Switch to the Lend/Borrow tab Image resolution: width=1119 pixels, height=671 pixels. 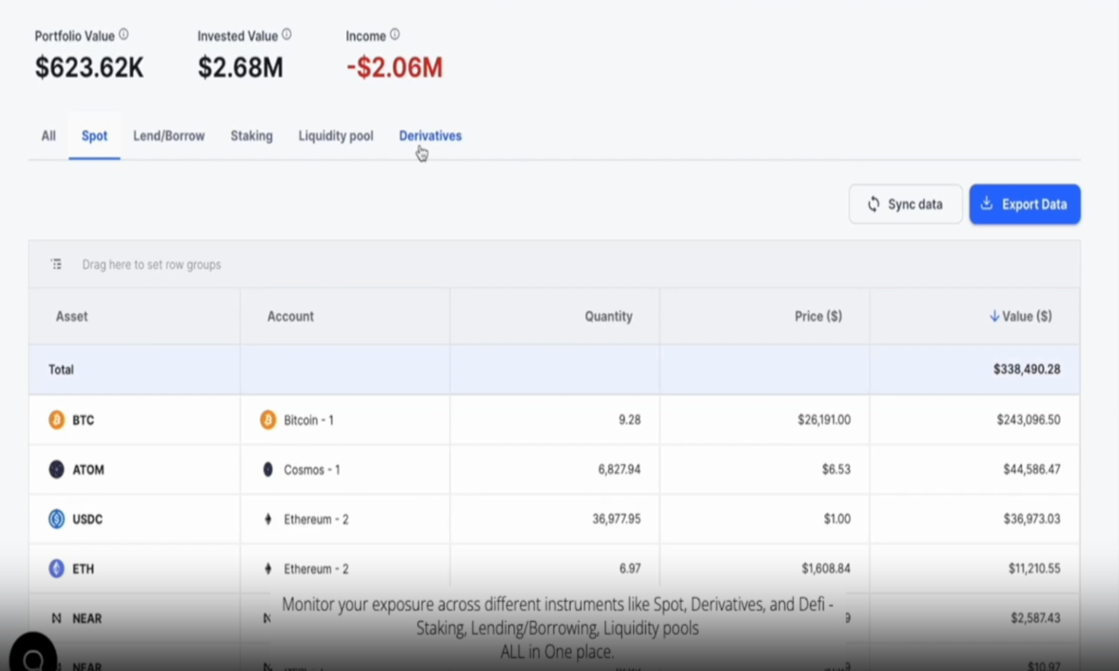[x=169, y=136]
